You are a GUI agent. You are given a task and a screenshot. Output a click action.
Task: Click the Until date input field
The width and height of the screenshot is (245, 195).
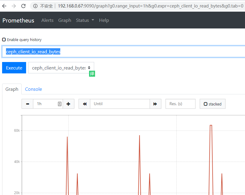120,104
